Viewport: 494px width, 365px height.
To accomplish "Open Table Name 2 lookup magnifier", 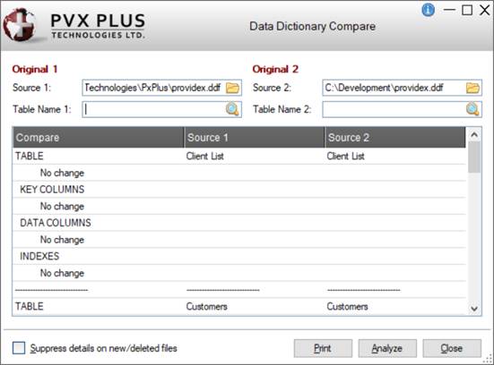I will click(472, 109).
